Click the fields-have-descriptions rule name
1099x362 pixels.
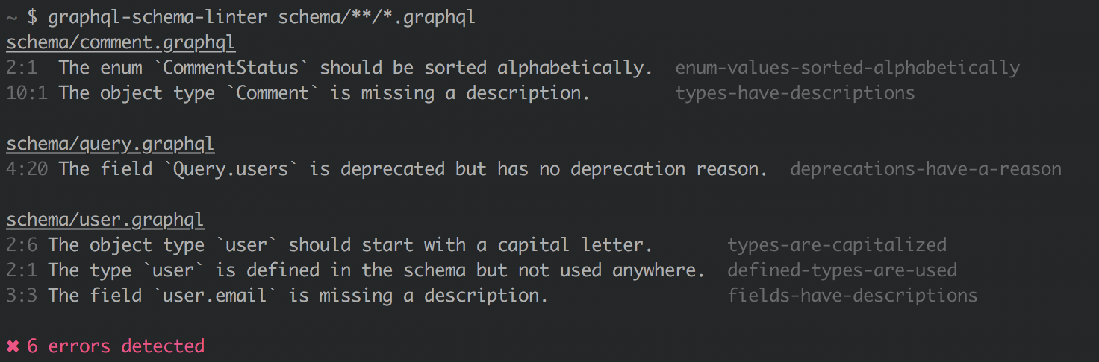pyautogui.click(x=853, y=296)
